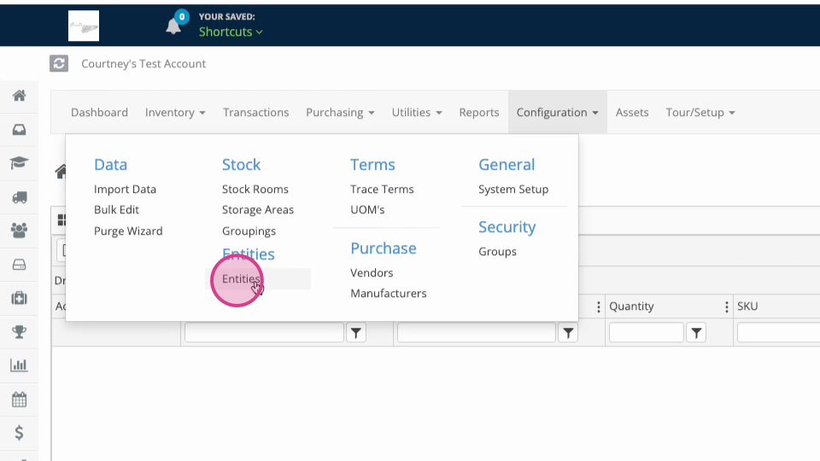Expand the Utilities menu
This screenshot has width=820, height=461.
417,113
